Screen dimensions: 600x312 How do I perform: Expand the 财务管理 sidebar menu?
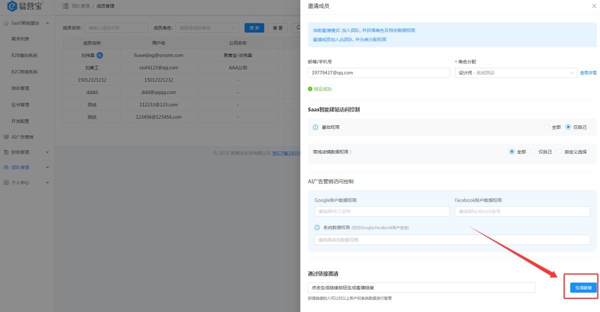(27, 152)
